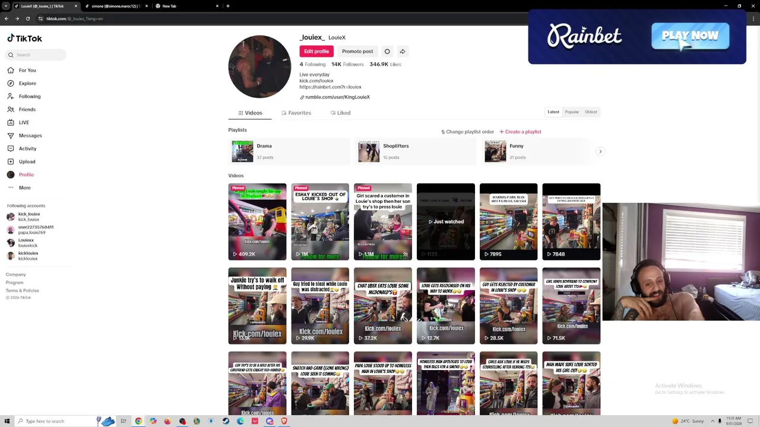Open the pinned video with 409.2K views
Image resolution: width=760 pixels, height=427 pixels.
257,222
